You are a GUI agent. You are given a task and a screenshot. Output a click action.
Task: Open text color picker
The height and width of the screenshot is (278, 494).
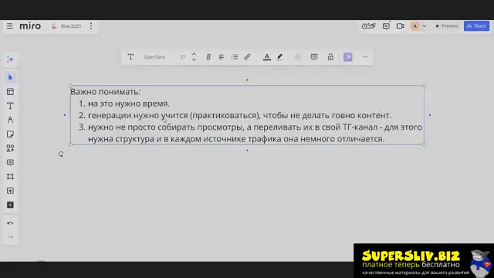267,57
